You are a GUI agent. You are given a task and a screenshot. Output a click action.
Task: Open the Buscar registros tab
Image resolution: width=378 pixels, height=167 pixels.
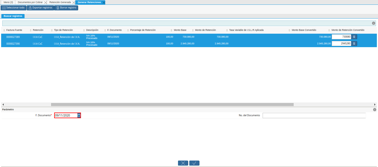13,16
